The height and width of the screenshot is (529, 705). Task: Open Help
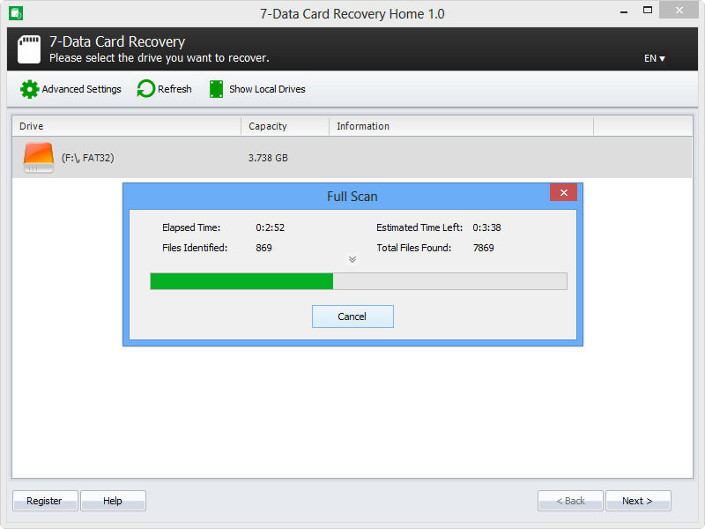pos(113,500)
